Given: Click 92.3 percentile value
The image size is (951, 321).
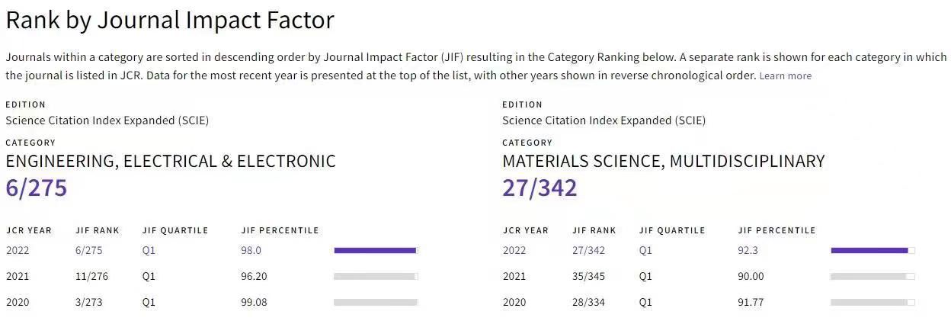Looking at the screenshot, I should coord(748,250).
